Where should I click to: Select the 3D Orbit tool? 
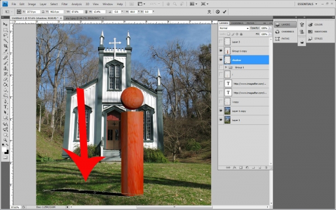5,129
